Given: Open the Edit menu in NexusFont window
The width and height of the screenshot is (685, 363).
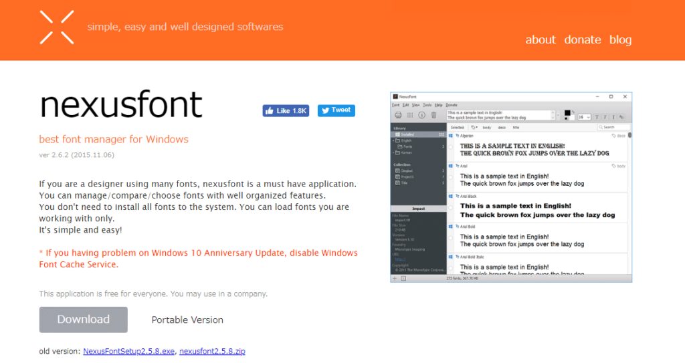Looking at the screenshot, I should point(406,105).
